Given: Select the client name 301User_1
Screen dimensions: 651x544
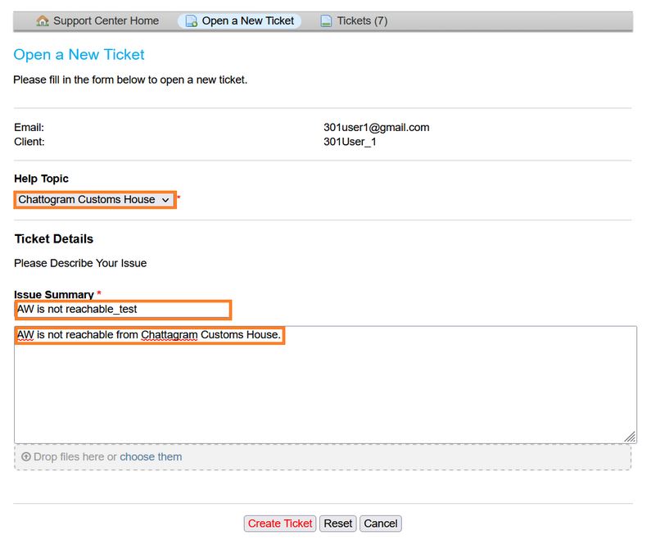Looking at the screenshot, I should [350, 142].
